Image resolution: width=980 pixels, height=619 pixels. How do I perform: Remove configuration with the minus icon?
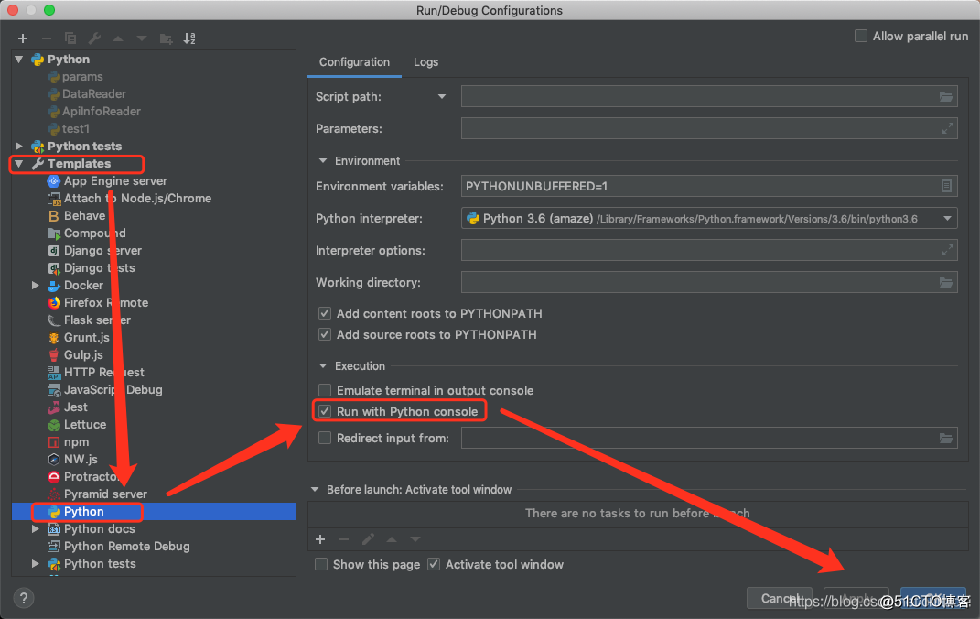[x=47, y=38]
